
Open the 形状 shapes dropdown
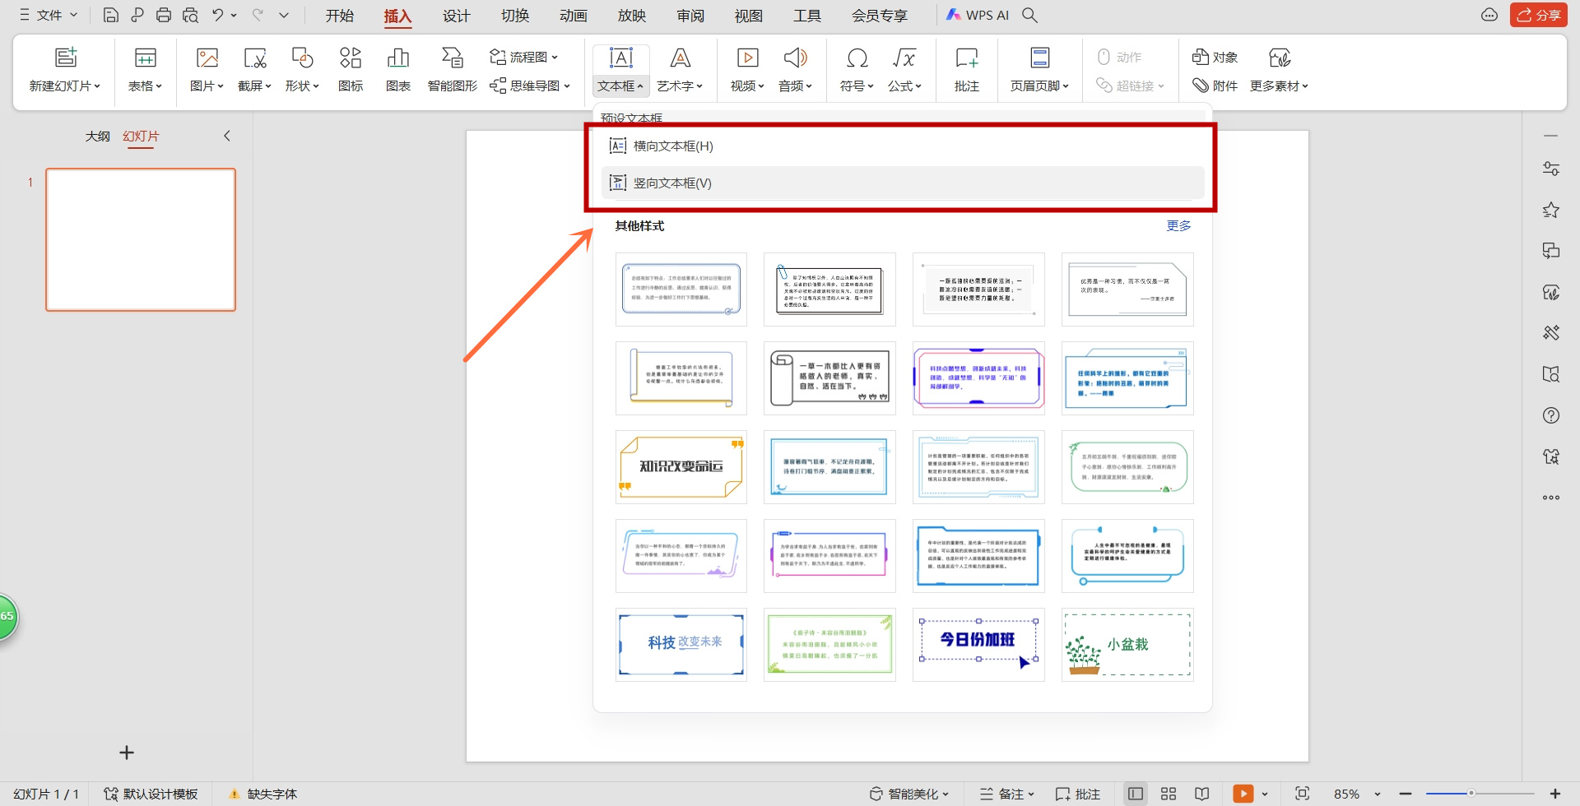[x=302, y=86]
